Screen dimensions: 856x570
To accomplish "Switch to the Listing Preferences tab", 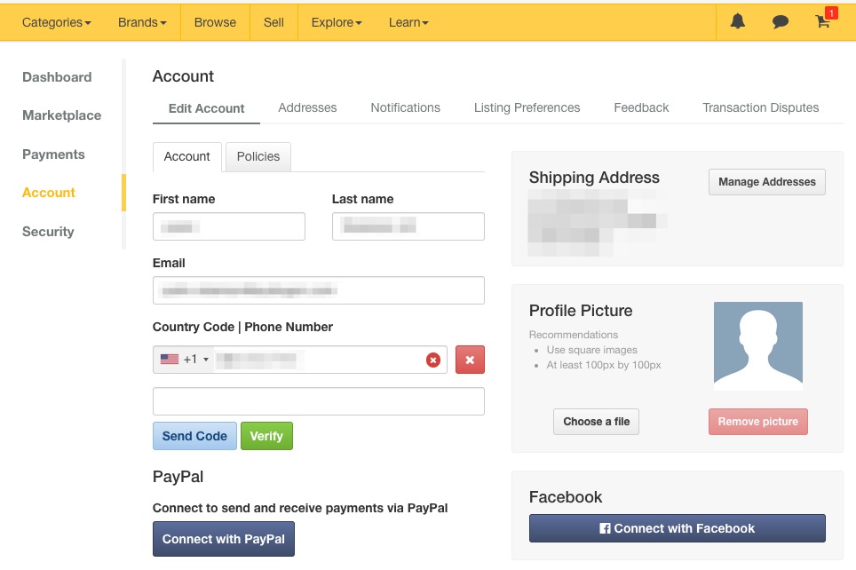I will click(527, 107).
